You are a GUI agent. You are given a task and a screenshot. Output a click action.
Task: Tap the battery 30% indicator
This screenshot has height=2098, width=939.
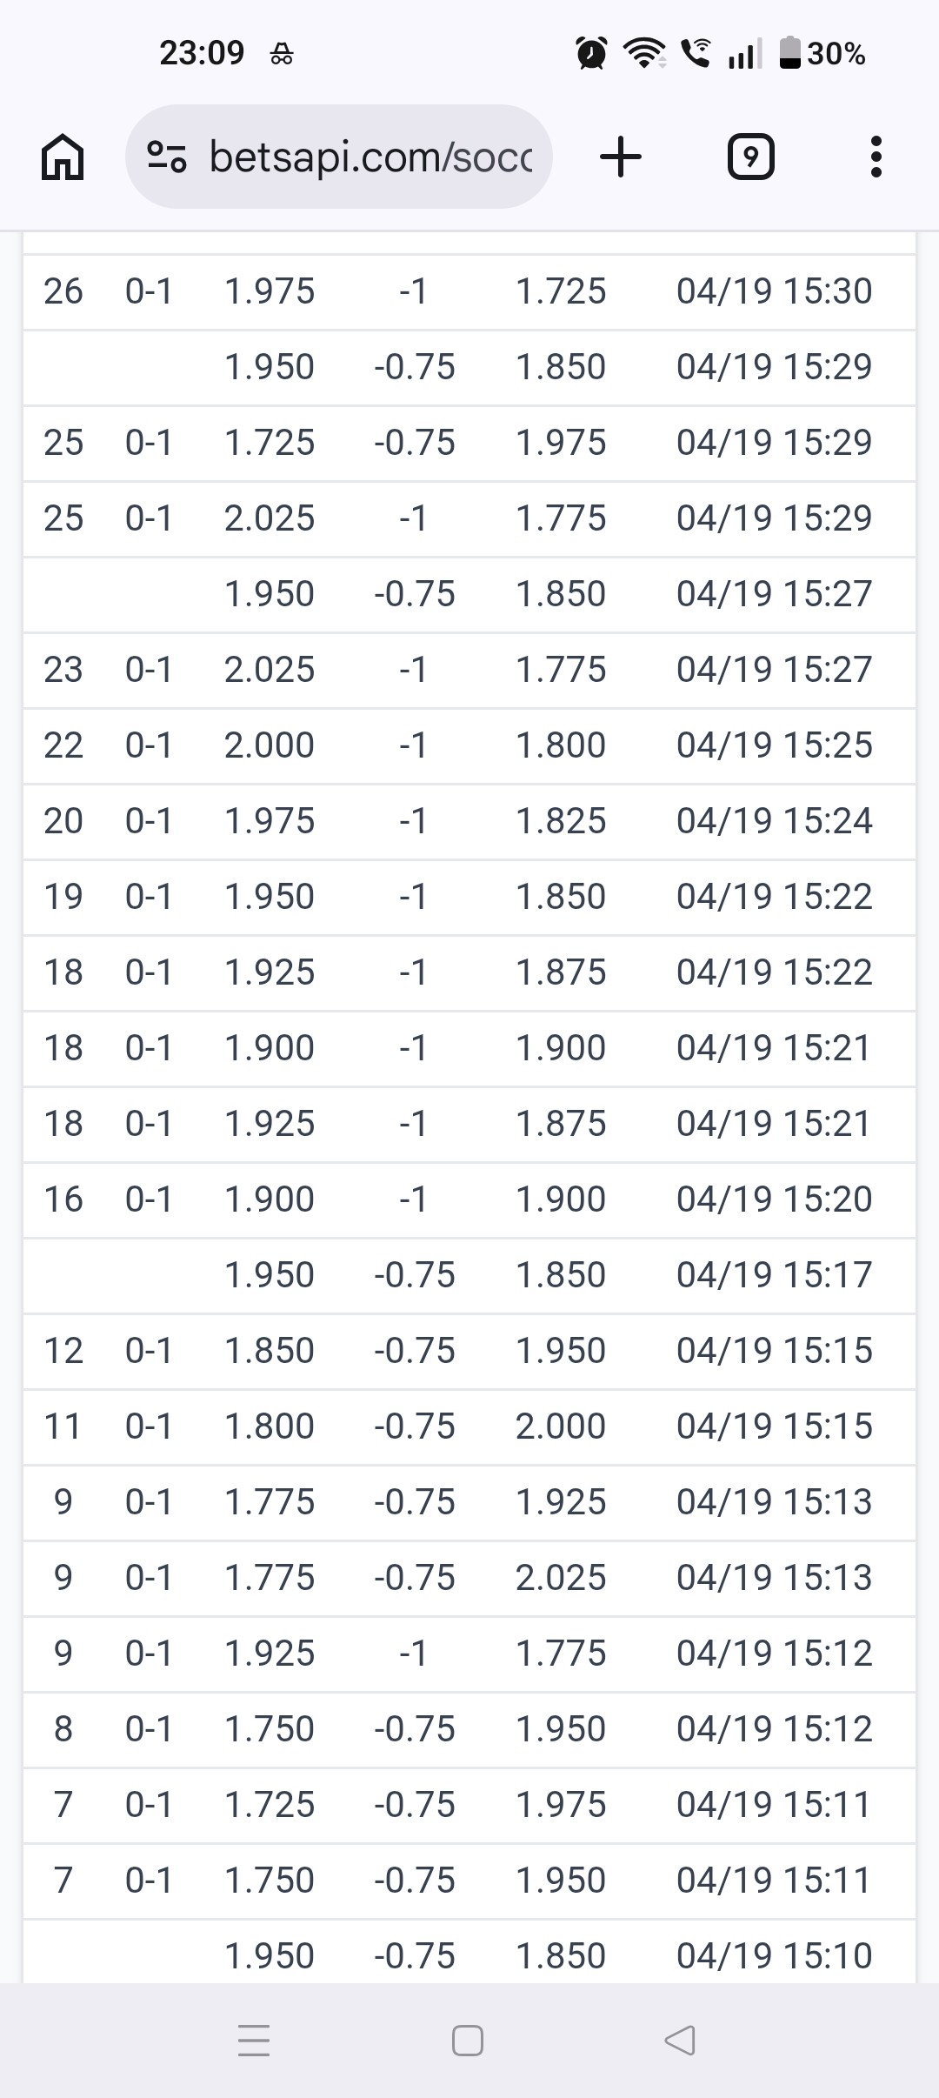[x=822, y=54]
